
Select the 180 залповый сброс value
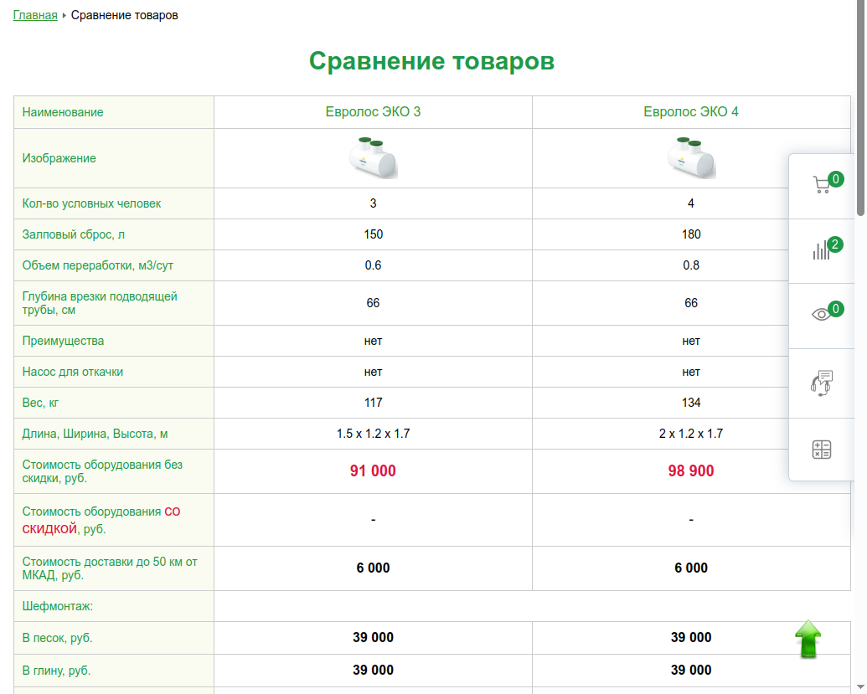pyautogui.click(x=691, y=234)
